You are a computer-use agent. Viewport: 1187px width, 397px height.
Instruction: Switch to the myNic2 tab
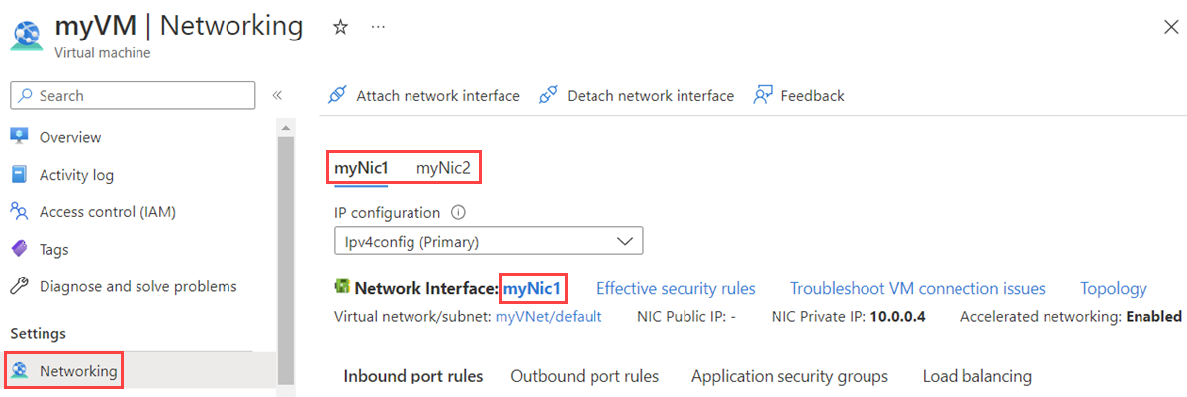click(443, 168)
